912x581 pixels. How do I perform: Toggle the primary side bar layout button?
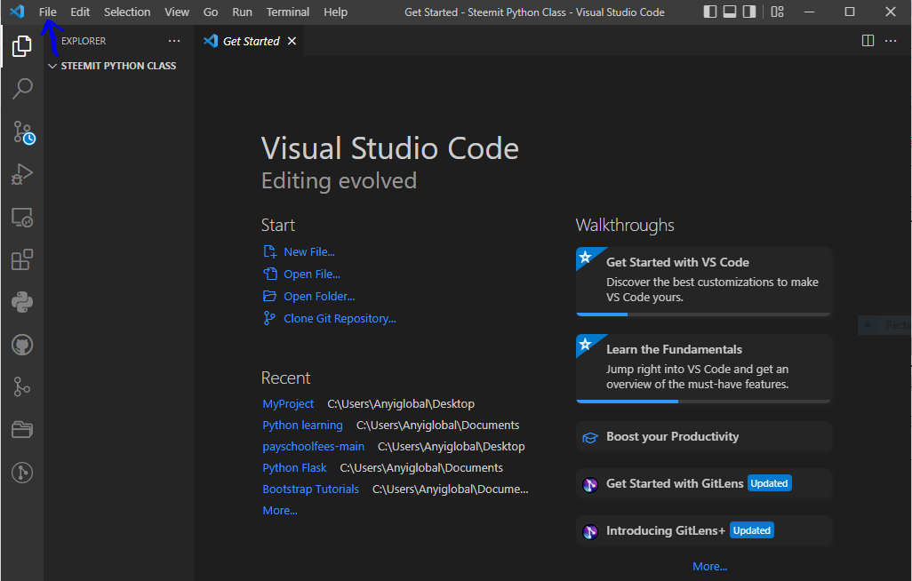click(710, 12)
